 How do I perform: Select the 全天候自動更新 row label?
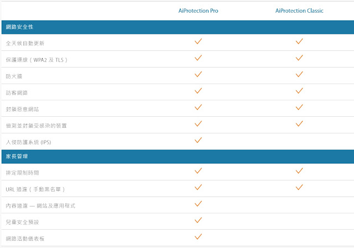tap(25, 43)
